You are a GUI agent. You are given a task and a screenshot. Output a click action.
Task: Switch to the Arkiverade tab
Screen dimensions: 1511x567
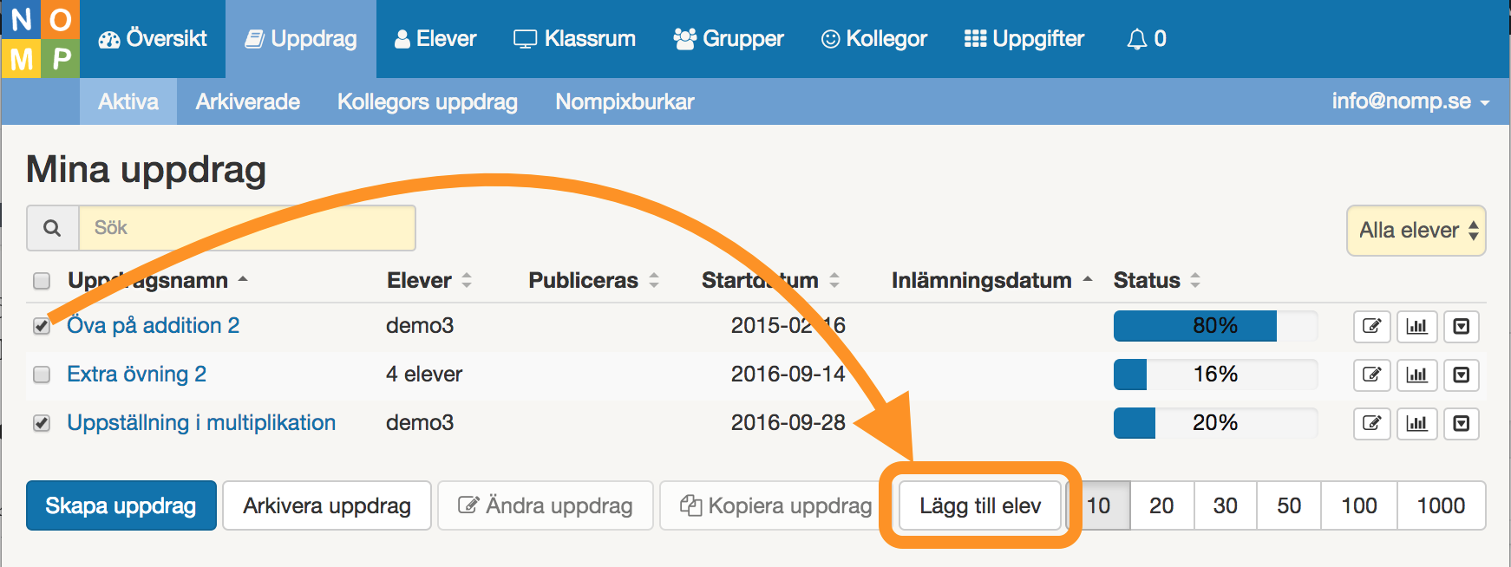coord(247,101)
